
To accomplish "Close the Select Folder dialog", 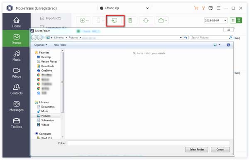I will click(229, 30).
